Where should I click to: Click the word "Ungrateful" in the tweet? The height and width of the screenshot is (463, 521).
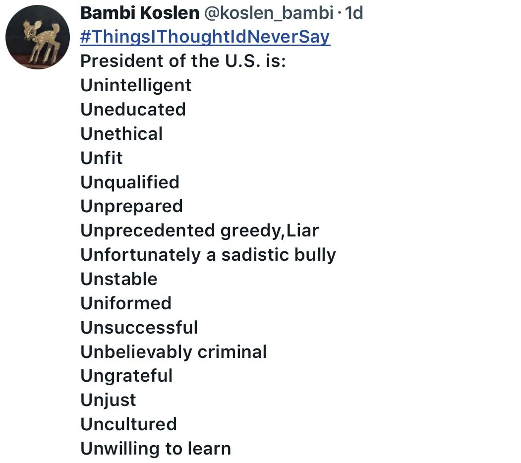[x=126, y=376]
